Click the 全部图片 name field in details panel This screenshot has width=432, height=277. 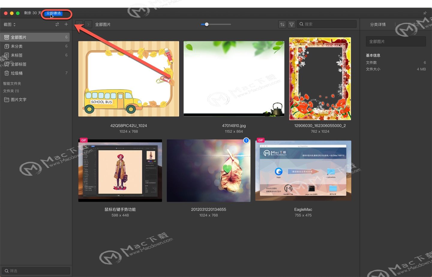click(396, 41)
